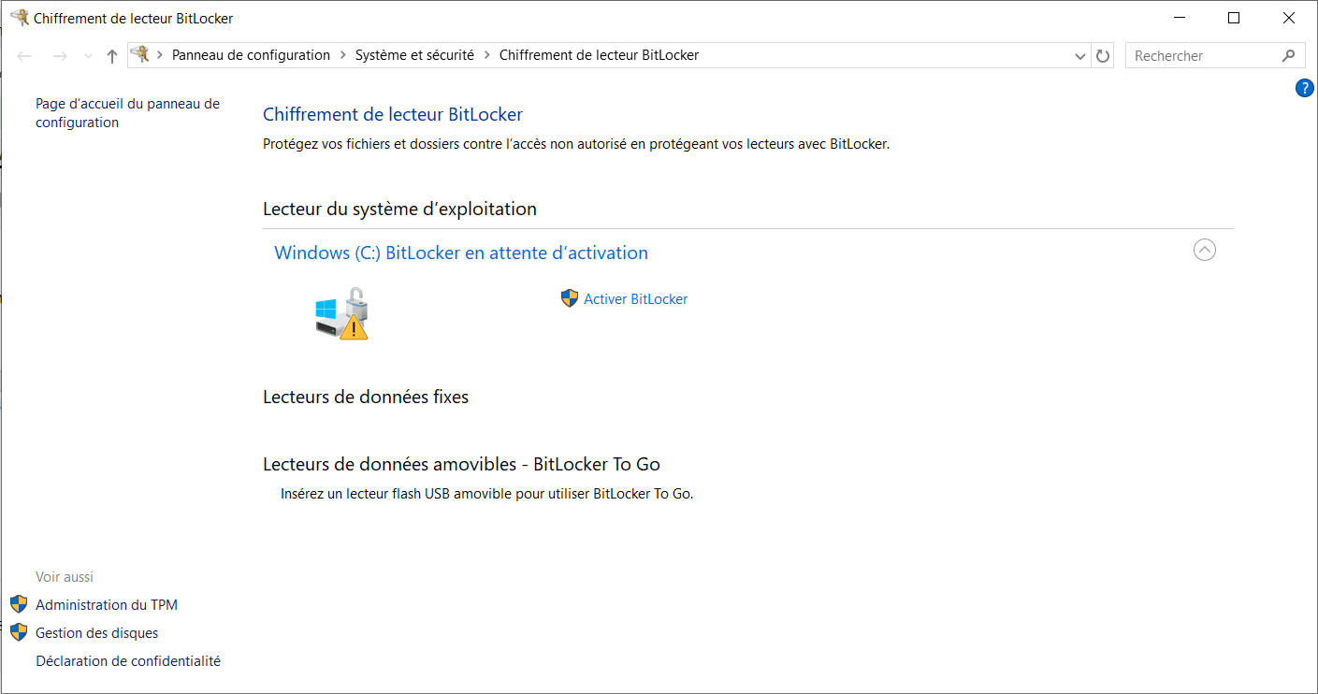Click the shield icon beside Gestion des disques
Viewport: 1318px width, 694px height.
point(19,632)
